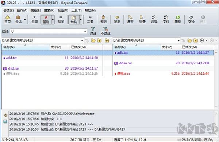
Task: Click the center folder link icon between path bars
Action: 107,40
